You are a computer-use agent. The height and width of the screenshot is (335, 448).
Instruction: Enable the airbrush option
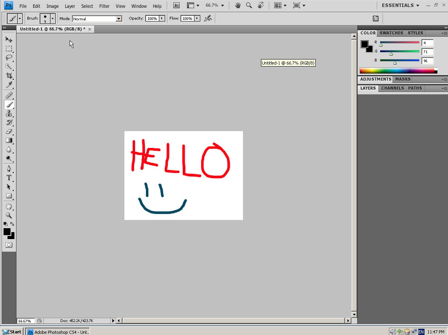208,18
